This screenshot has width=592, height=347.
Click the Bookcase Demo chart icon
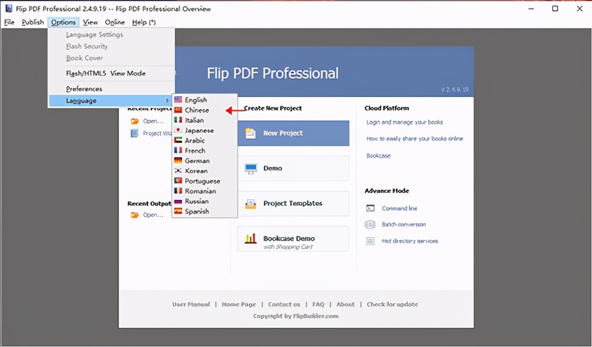[251, 239]
